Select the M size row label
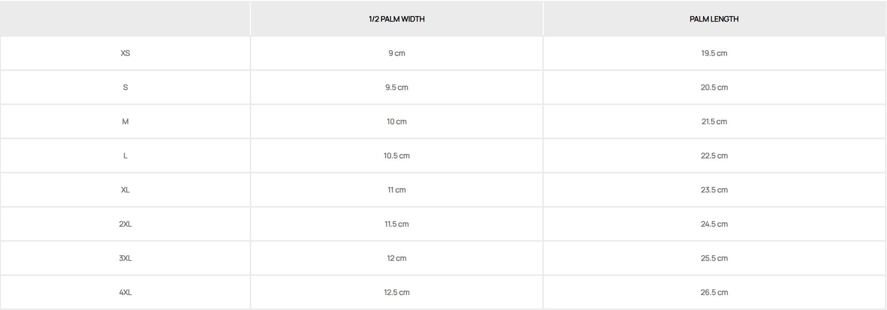The height and width of the screenshot is (310, 887). pyautogui.click(x=125, y=122)
